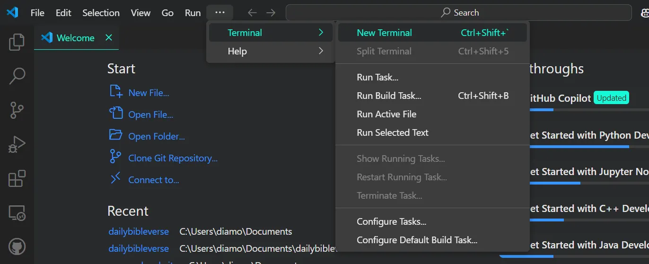This screenshot has height=264, width=649.
Task: Select Configure Default Build Task option
Action: tap(417, 240)
